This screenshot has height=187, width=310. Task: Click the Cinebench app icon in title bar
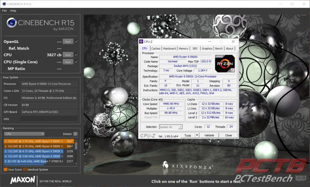click(x=4, y=4)
